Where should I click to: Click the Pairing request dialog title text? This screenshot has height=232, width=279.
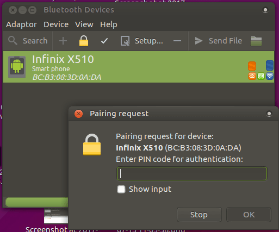click(x=119, y=114)
